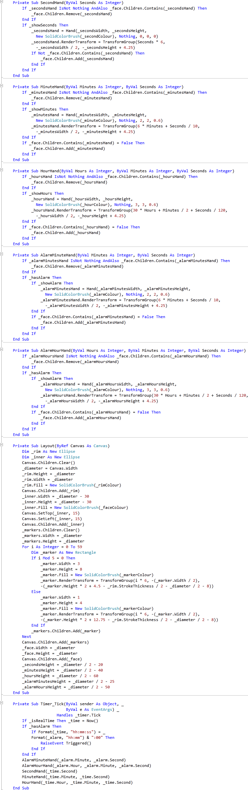Collapse the AlarmHourHand sub outline box

tap(1, 349)
